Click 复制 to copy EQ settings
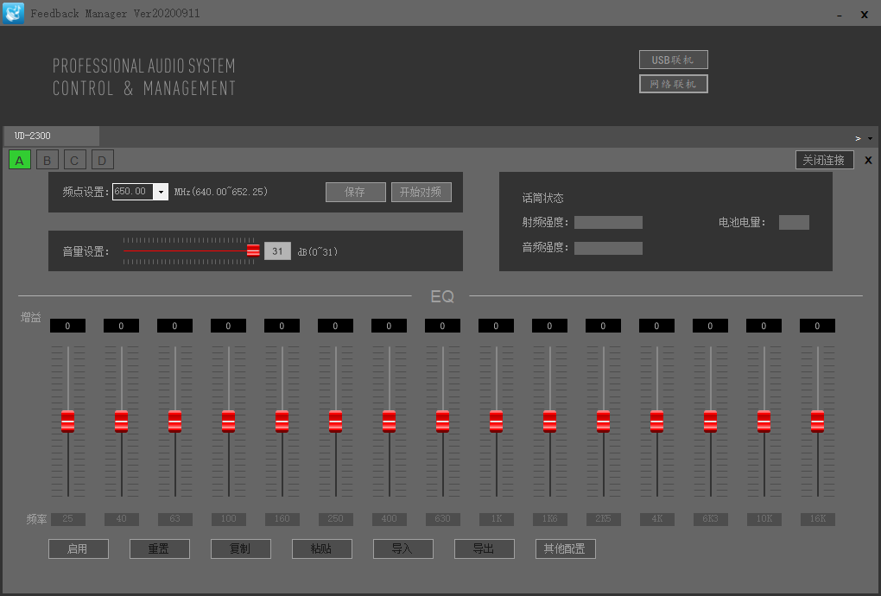Screen dimensions: 881x596 pyautogui.click(x=240, y=548)
